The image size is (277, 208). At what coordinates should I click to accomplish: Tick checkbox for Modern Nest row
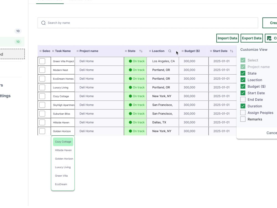point(42,70)
